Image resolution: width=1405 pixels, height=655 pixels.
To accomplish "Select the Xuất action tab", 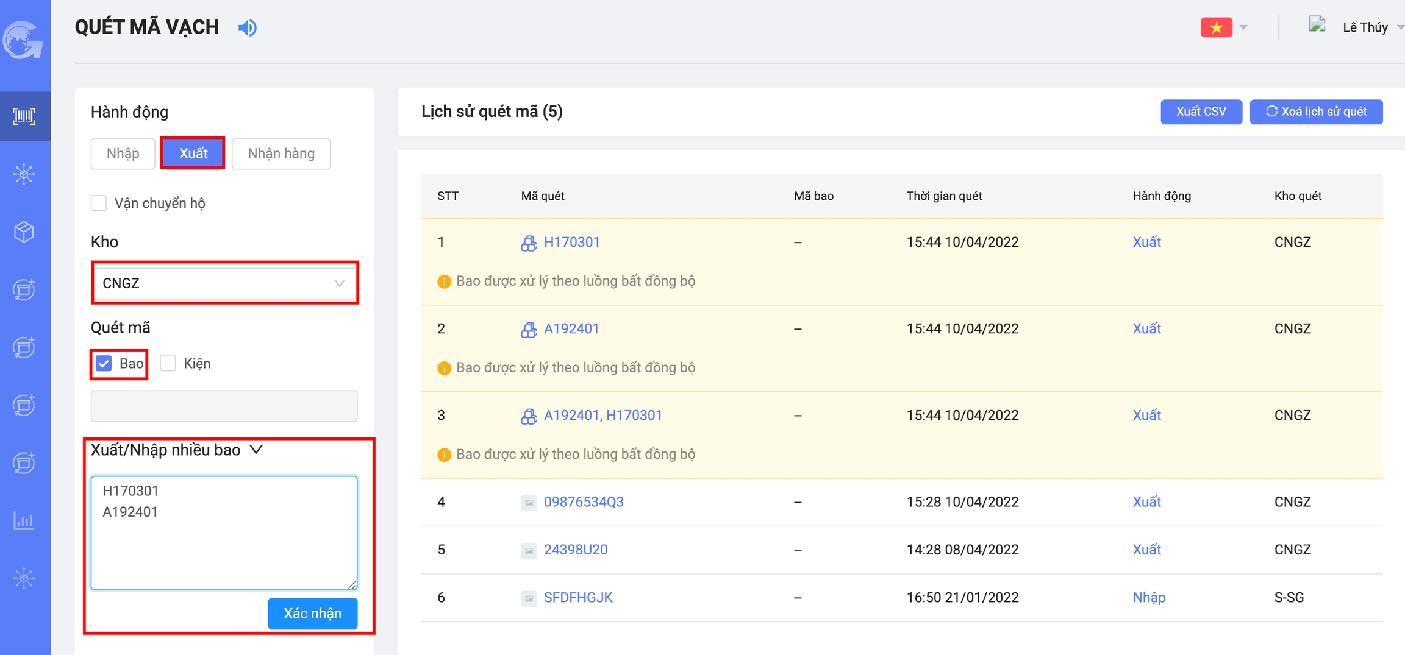I will 193,154.
